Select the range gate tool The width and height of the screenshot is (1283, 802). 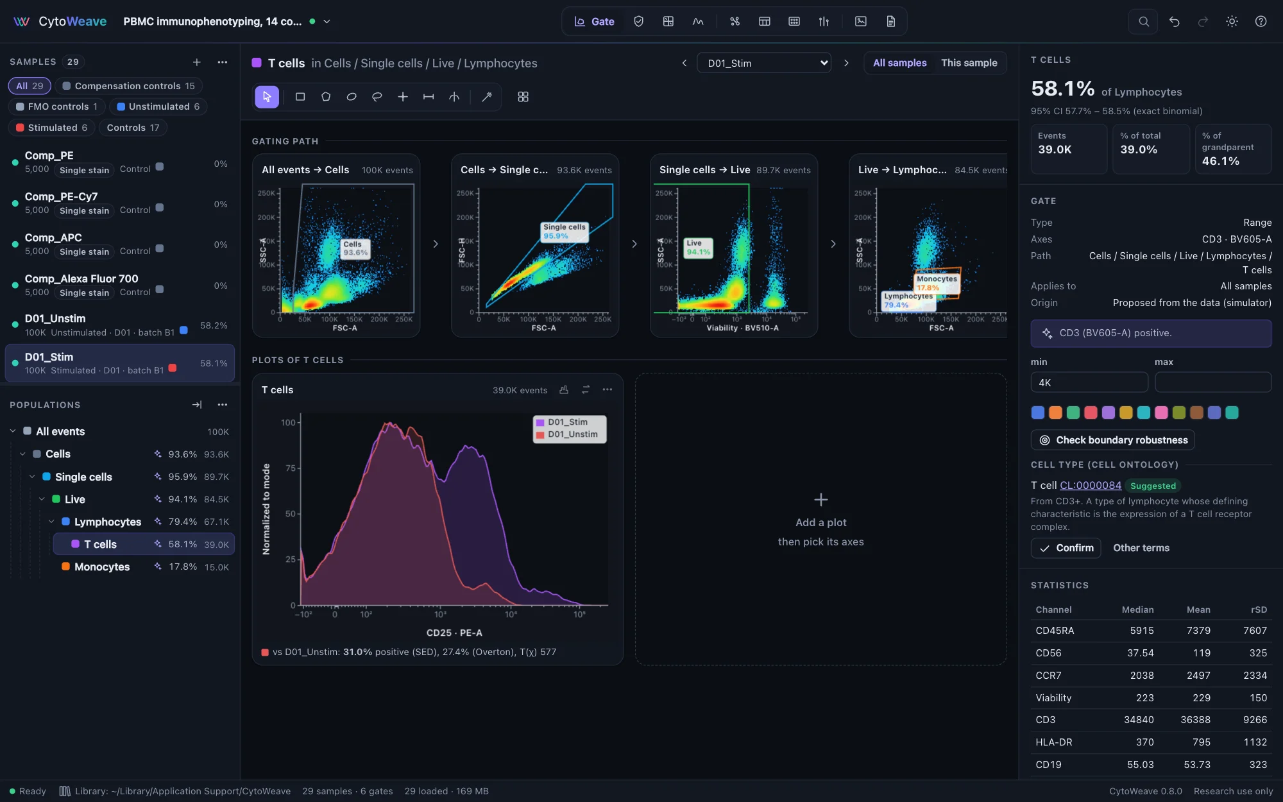429,97
